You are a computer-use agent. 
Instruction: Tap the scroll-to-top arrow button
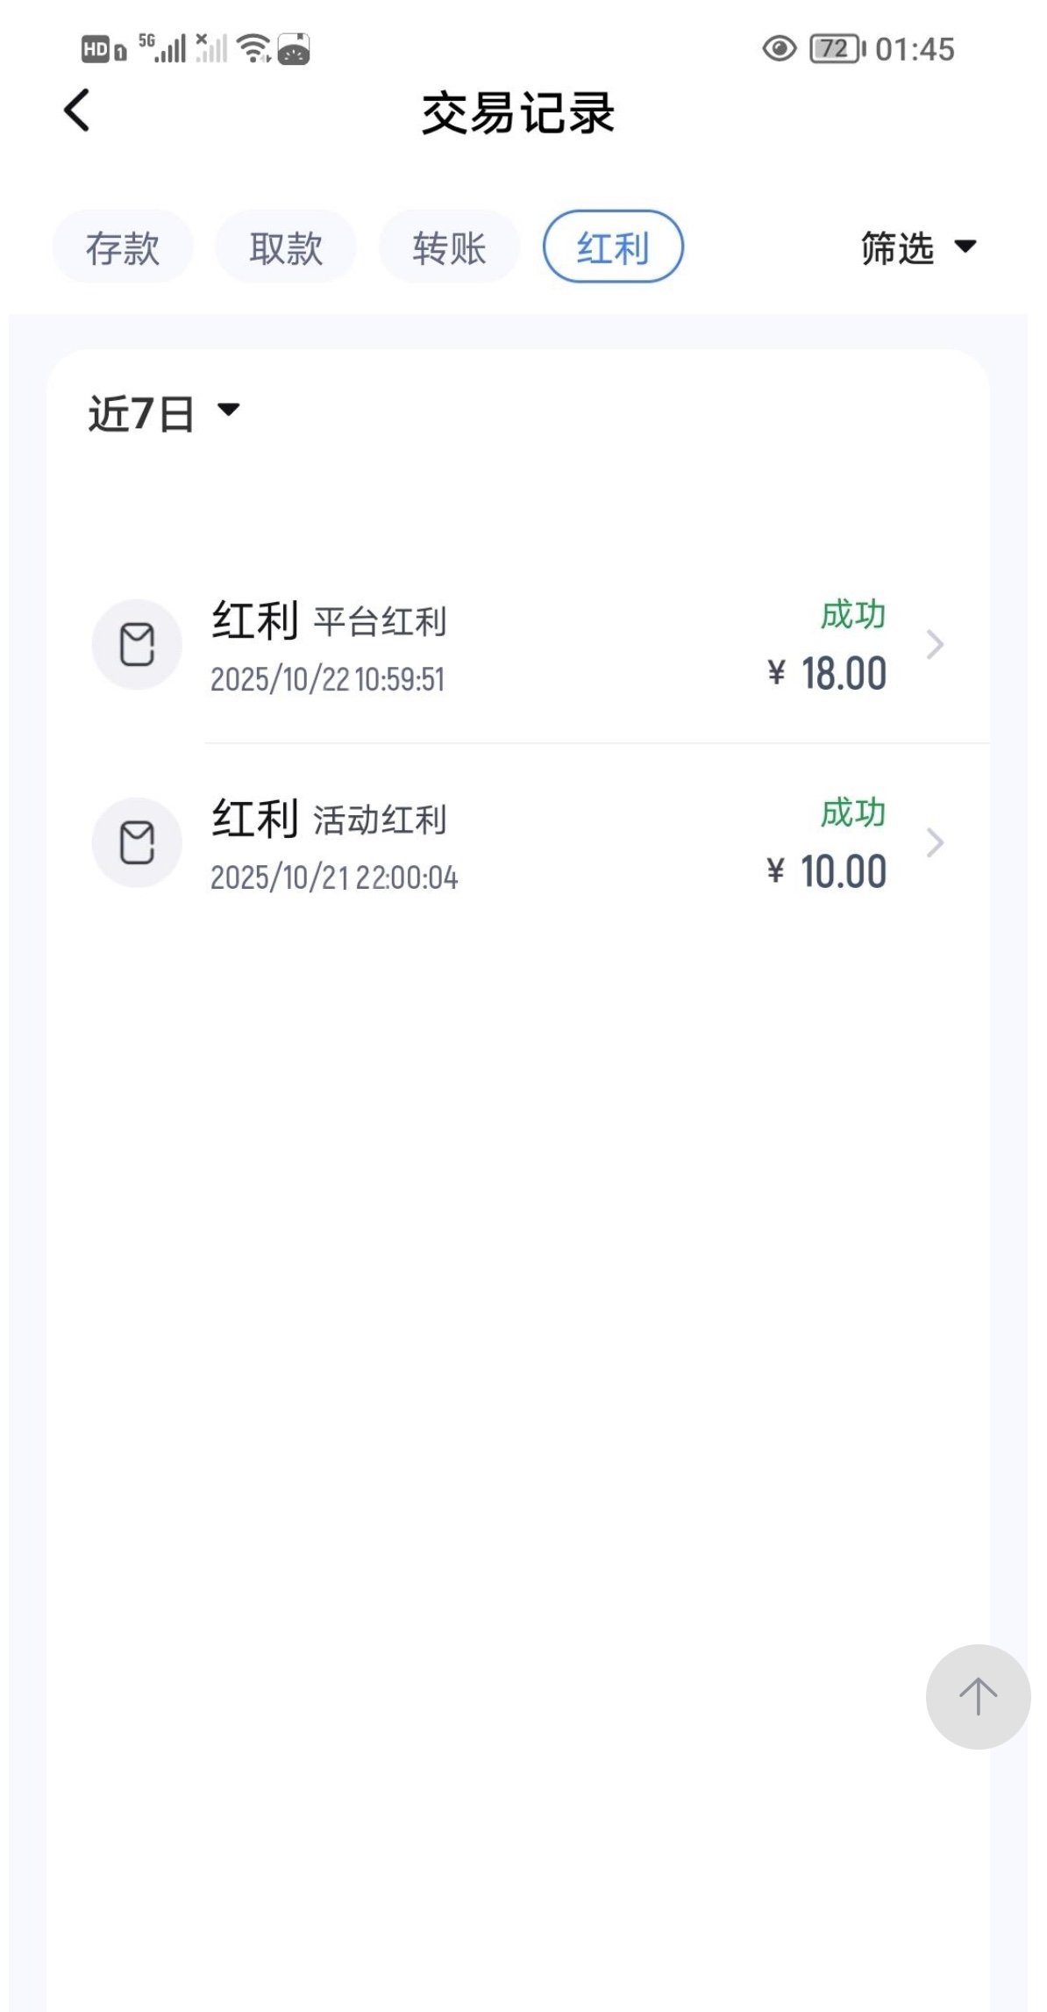click(x=978, y=1696)
